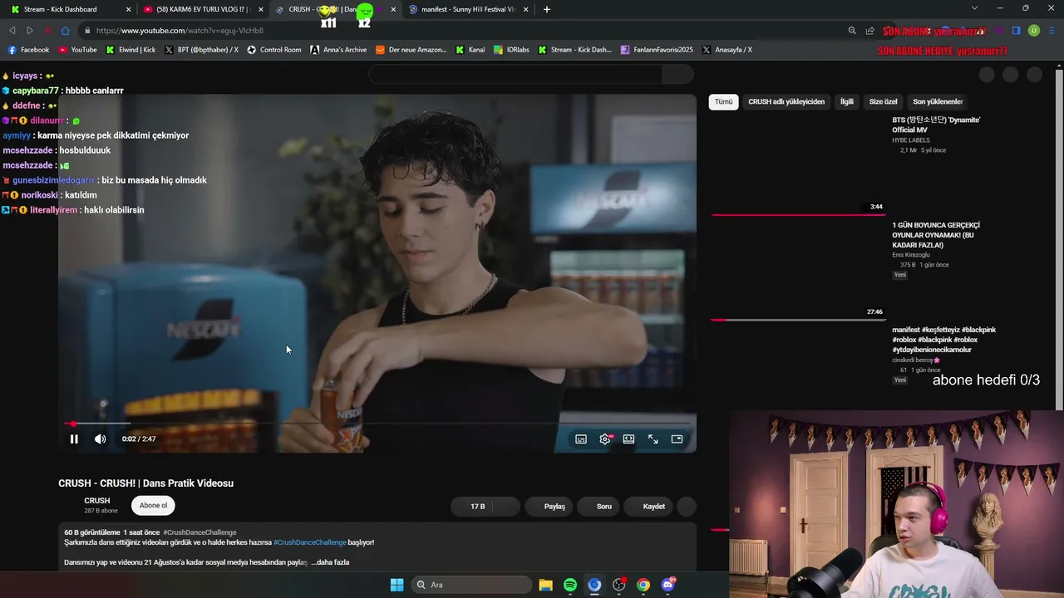Screen dimensions: 1064x598
Task: Open the CRUSH channel name link
Action: 97,501
